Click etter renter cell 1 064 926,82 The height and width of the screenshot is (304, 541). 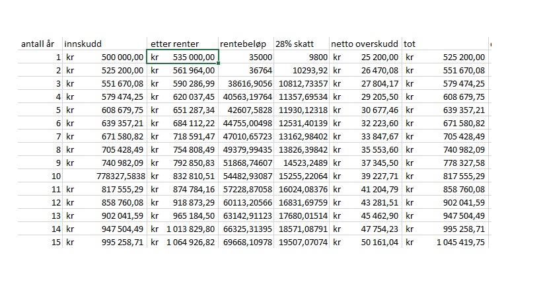point(182,243)
